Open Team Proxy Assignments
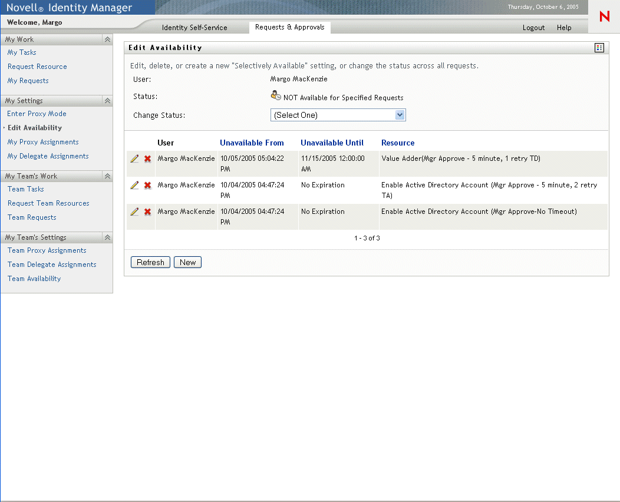The height and width of the screenshot is (502, 620). (x=47, y=250)
